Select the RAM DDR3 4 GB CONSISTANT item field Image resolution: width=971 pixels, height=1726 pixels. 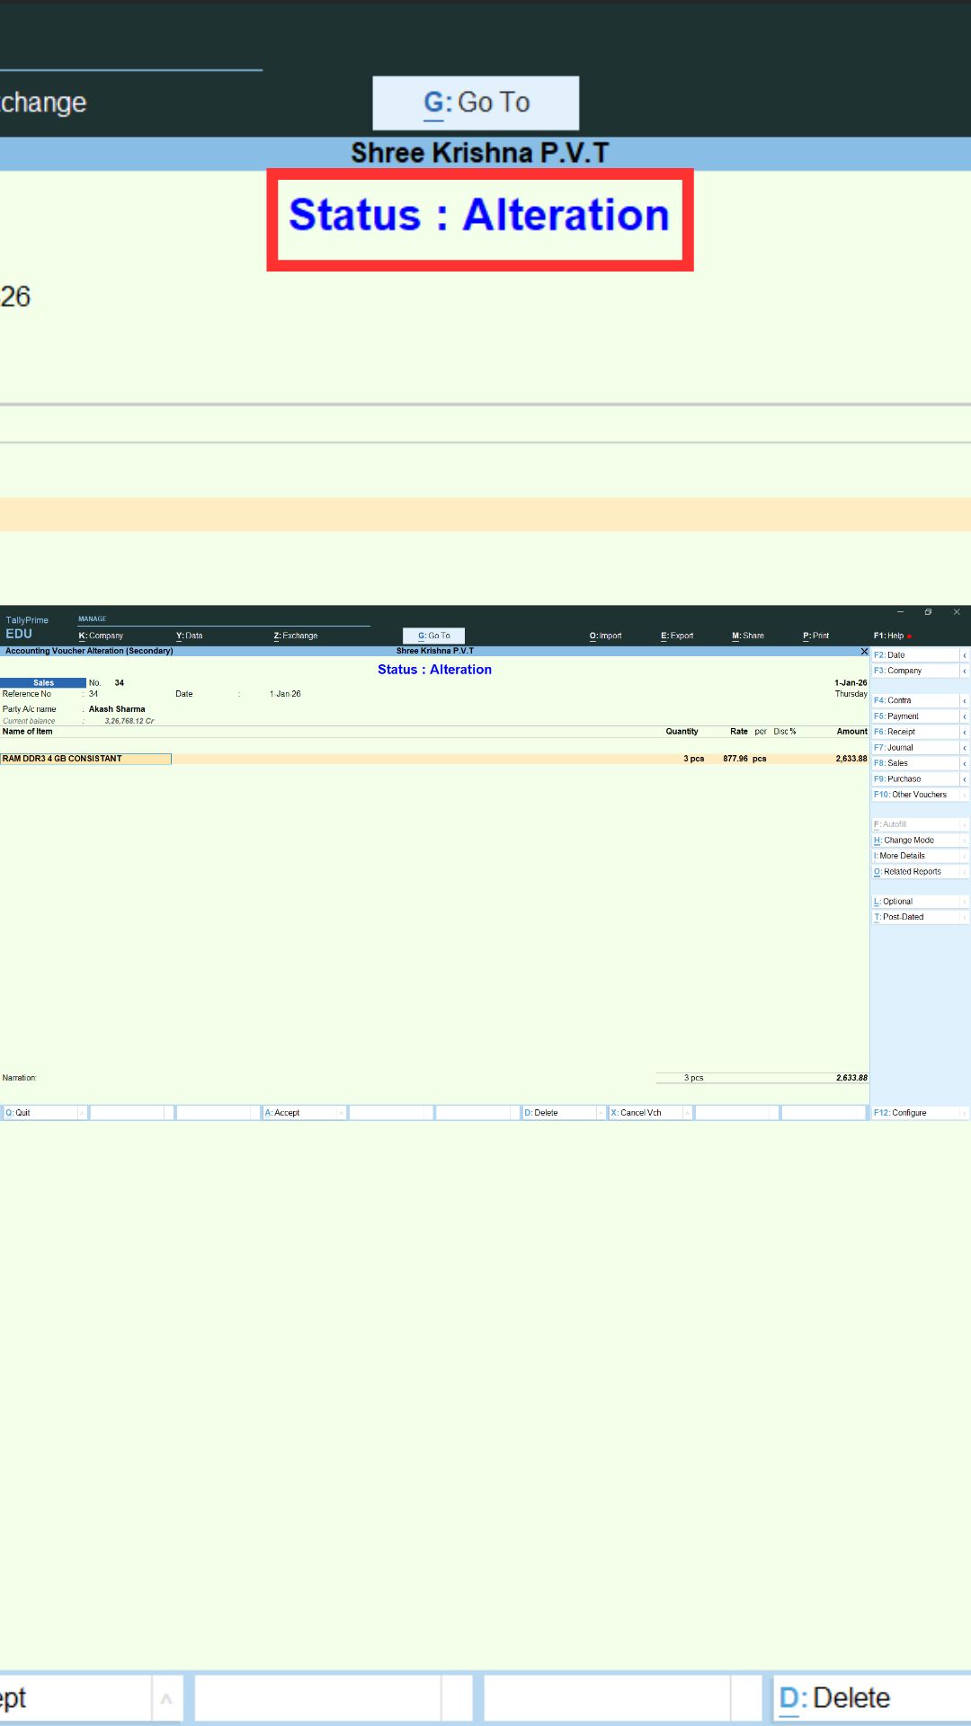click(85, 759)
